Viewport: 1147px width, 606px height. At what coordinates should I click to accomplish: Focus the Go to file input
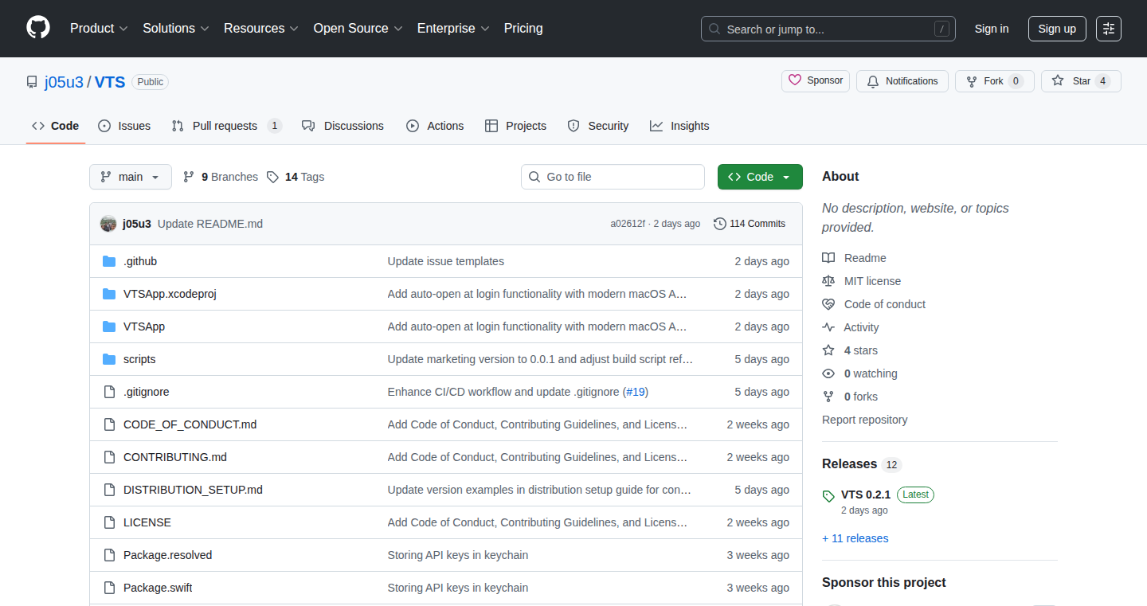(x=613, y=177)
